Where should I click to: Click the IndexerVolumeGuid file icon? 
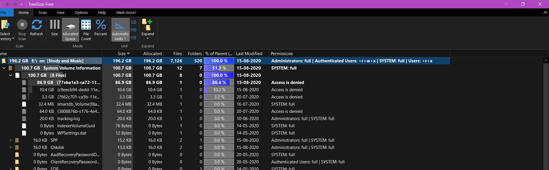(x=24, y=126)
